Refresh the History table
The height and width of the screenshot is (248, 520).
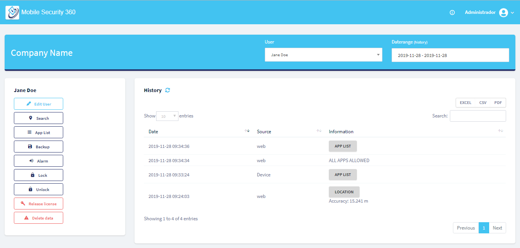(167, 90)
